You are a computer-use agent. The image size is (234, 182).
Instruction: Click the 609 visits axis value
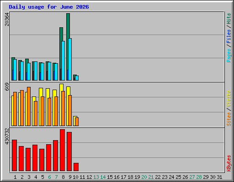click(7, 86)
